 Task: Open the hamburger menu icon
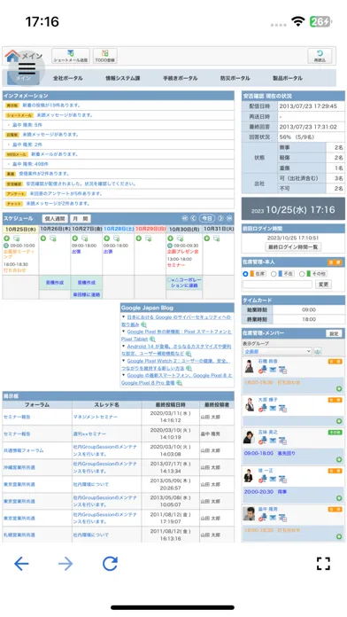tap(27, 69)
